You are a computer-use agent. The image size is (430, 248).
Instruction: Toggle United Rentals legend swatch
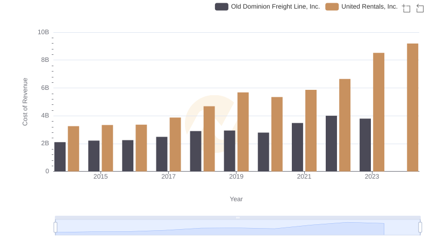[x=332, y=6]
